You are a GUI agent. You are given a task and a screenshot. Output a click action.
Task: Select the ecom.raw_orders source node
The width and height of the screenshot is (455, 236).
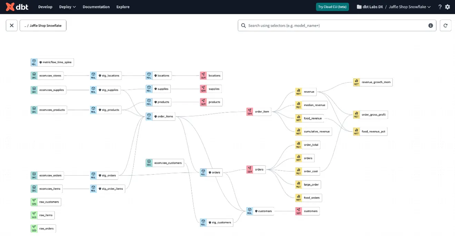47,175
